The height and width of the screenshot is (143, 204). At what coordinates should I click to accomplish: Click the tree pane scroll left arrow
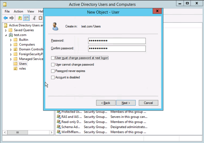pyautogui.click(x=5, y=132)
